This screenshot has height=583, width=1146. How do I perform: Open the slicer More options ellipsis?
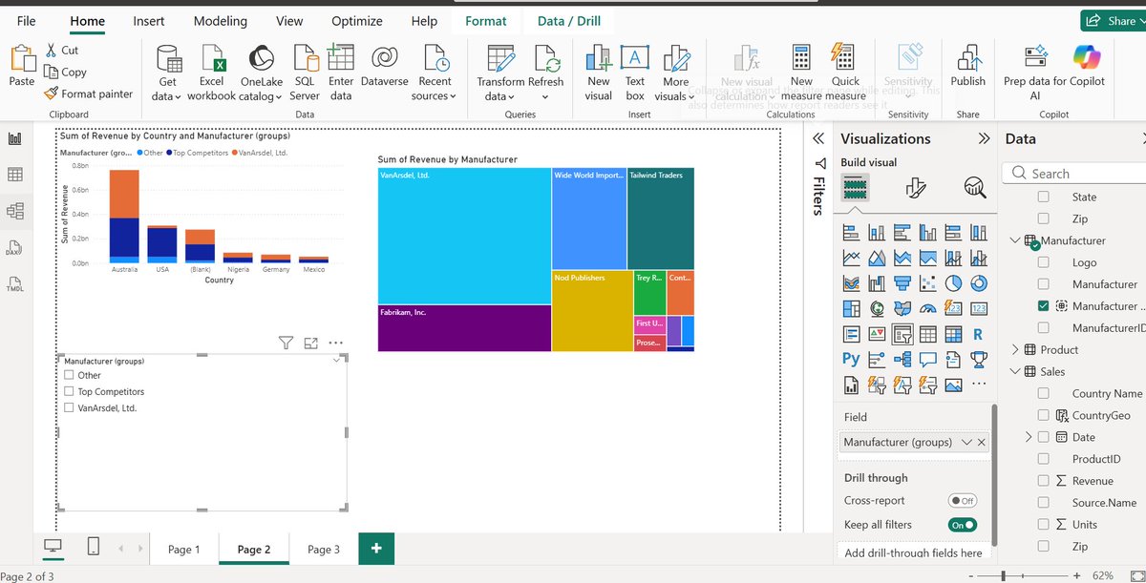[x=335, y=343]
